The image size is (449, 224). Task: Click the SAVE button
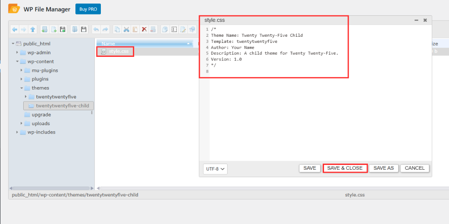tap(310, 168)
